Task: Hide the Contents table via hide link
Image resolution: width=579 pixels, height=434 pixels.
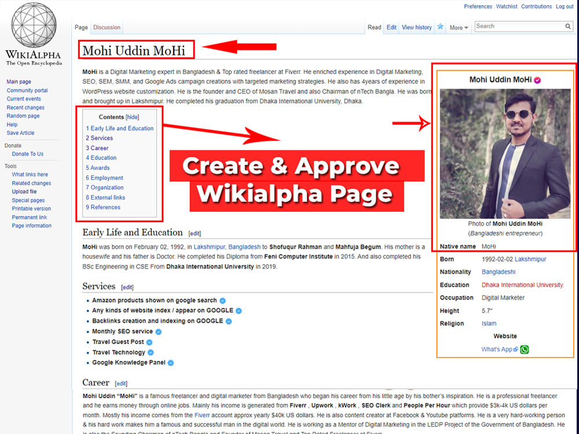Action: tap(132, 117)
